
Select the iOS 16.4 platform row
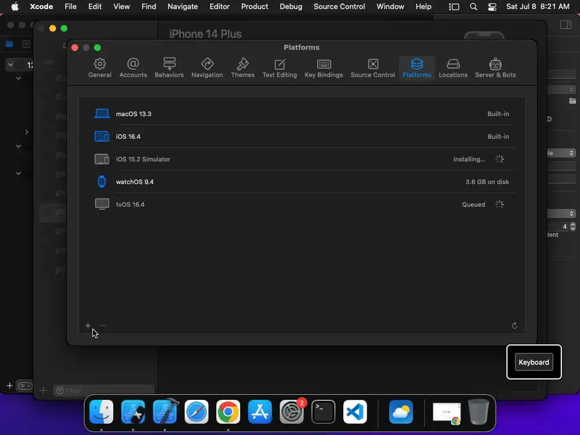pos(301,136)
